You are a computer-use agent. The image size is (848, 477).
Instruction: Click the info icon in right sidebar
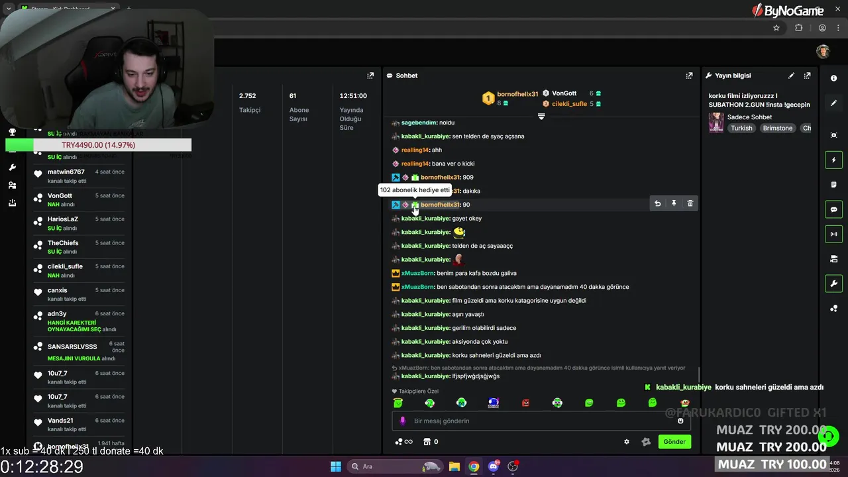(833, 78)
